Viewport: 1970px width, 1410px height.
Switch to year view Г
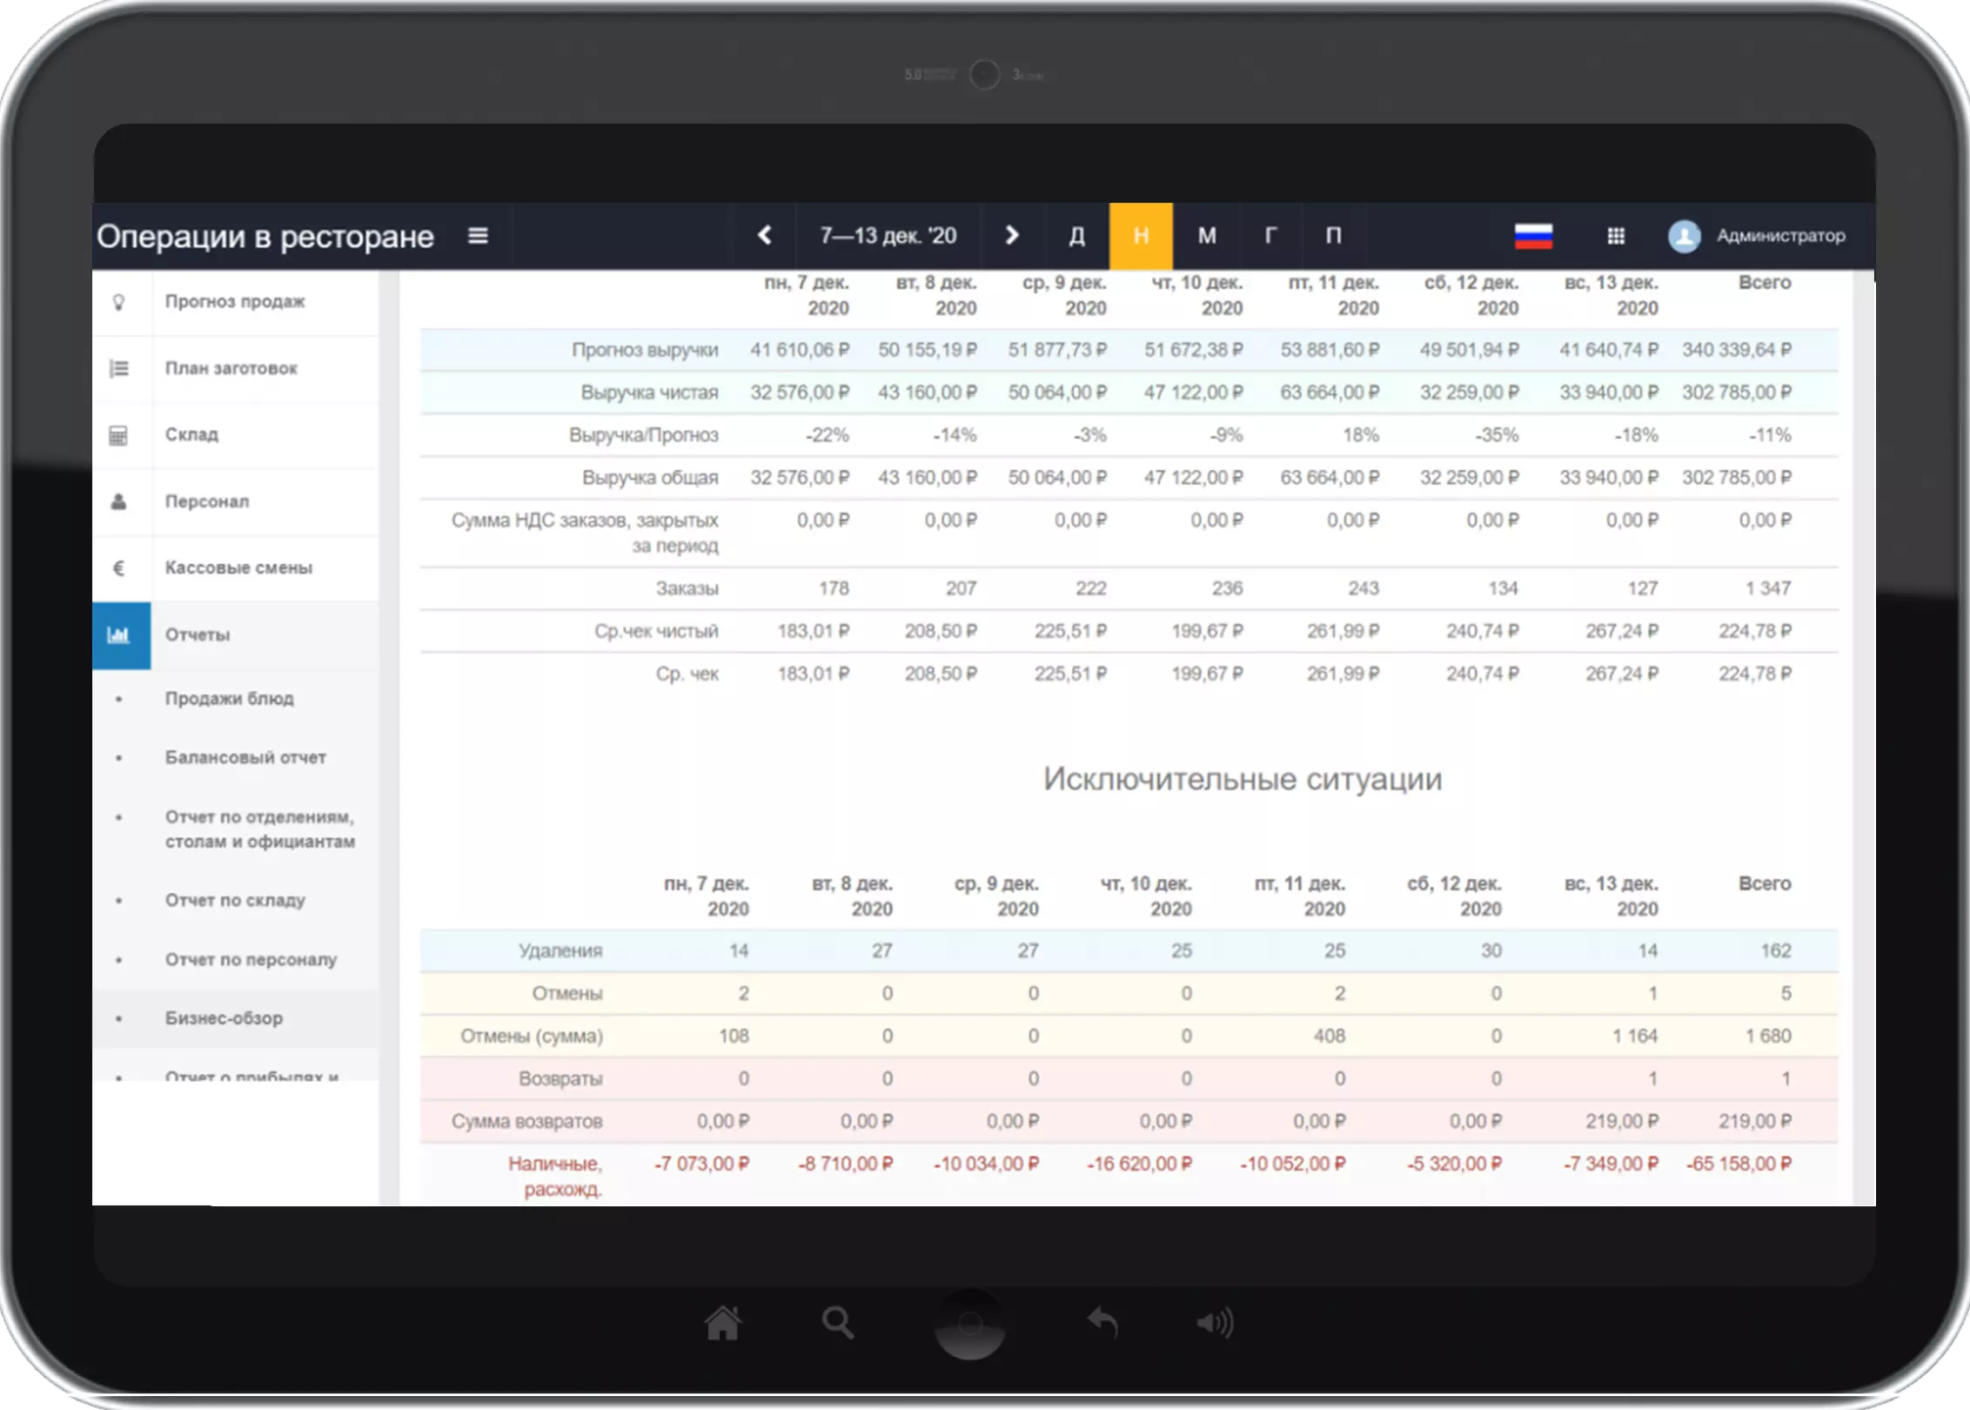pyautogui.click(x=1270, y=236)
